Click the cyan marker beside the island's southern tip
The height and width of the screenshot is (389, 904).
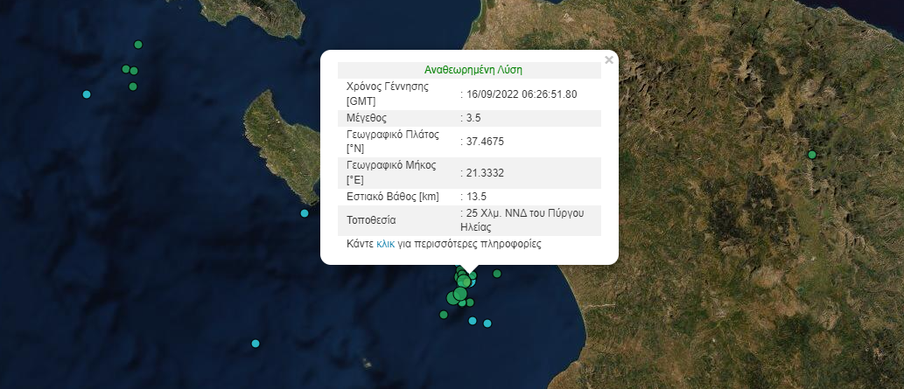coord(305,213)
